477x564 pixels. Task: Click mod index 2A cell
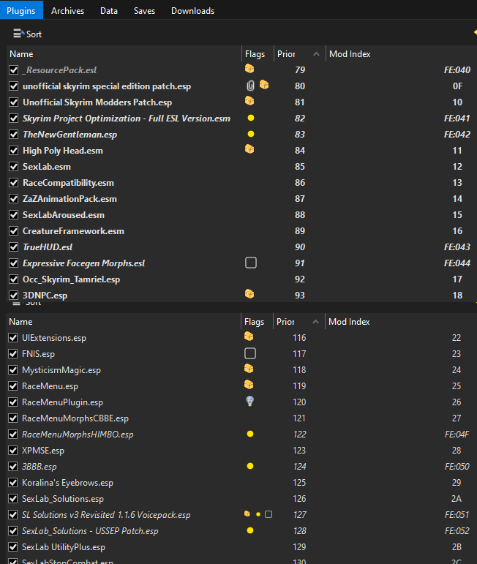[457, 499]
